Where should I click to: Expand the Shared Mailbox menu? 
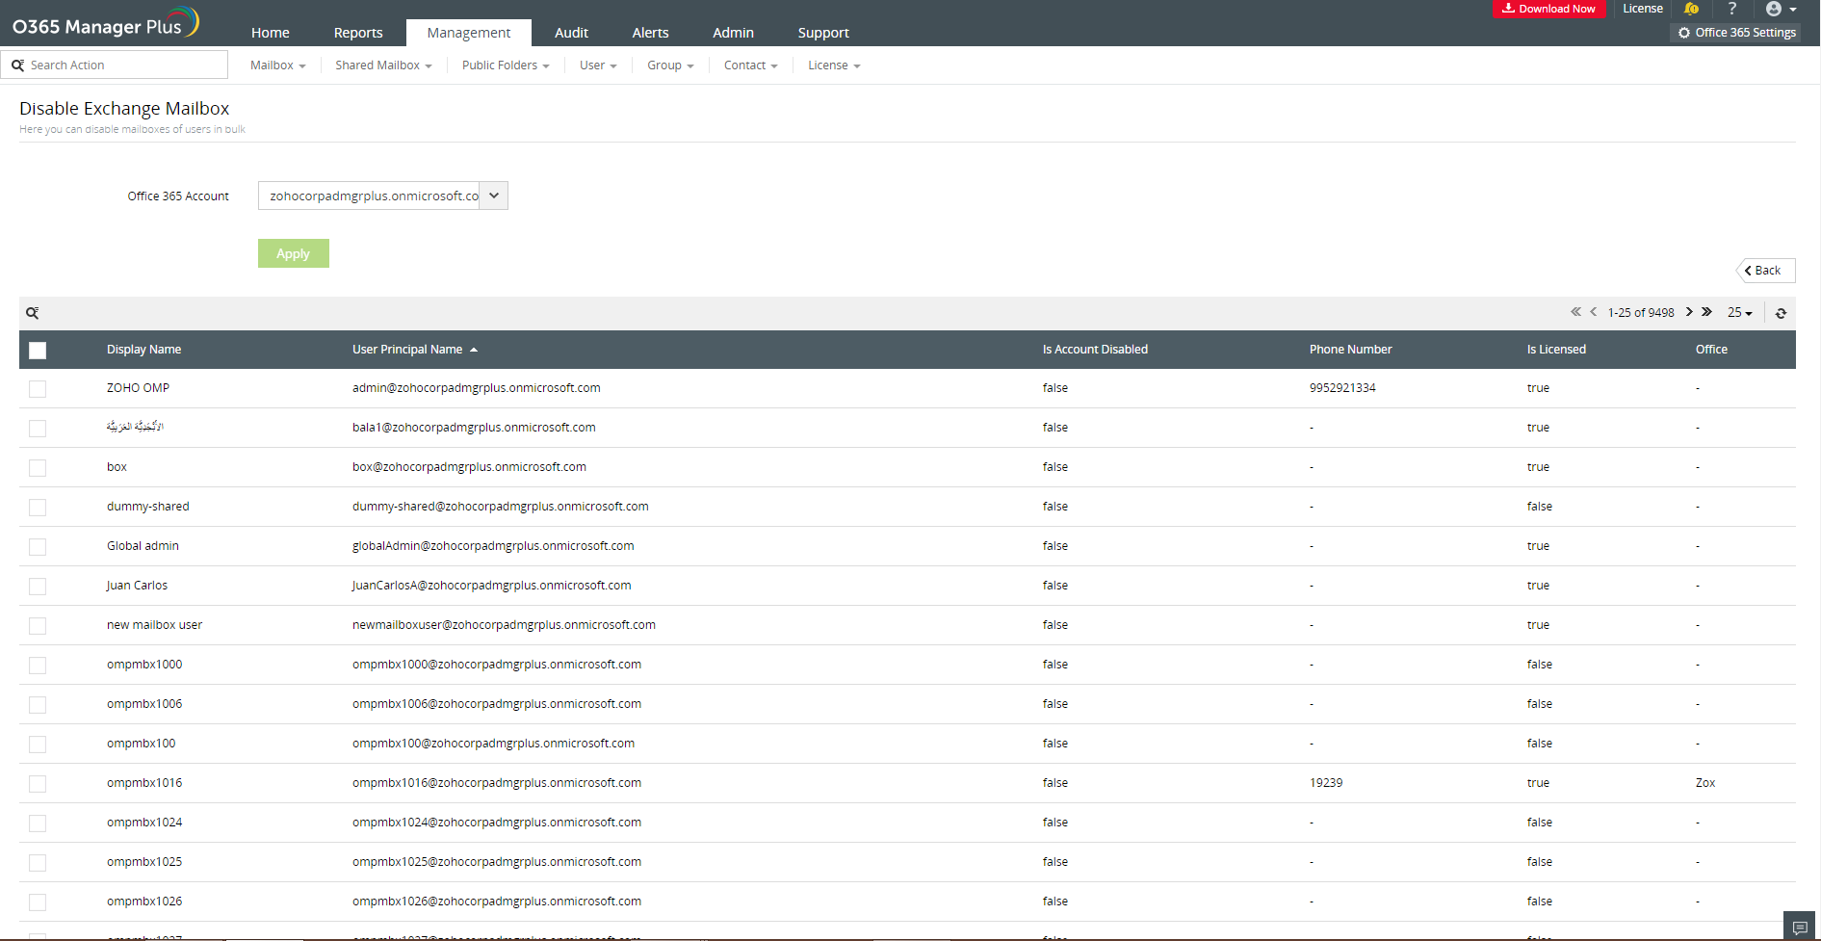point(381,65)
